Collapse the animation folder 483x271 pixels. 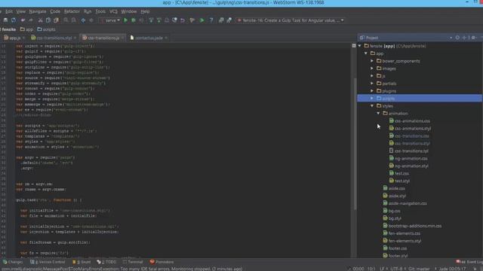tap(378, 114)
